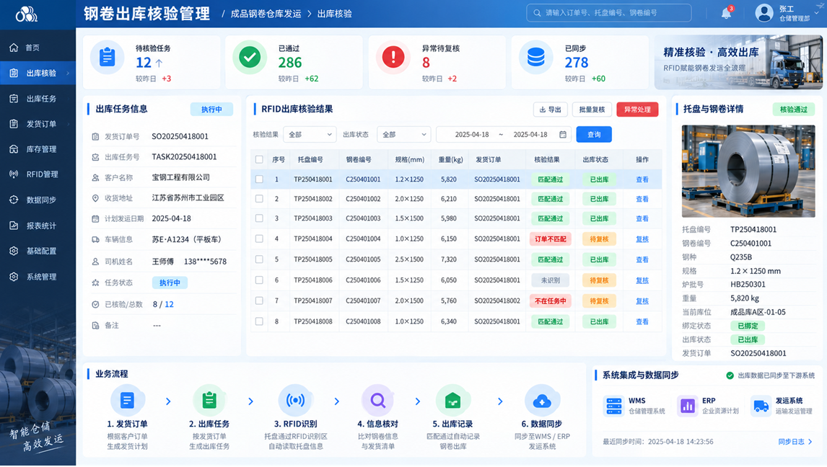Screen dimensions: 827x467
Task: Navigate to 报表统计 in the sidebar
Action: pyautogui.click(x=38, y=226)
